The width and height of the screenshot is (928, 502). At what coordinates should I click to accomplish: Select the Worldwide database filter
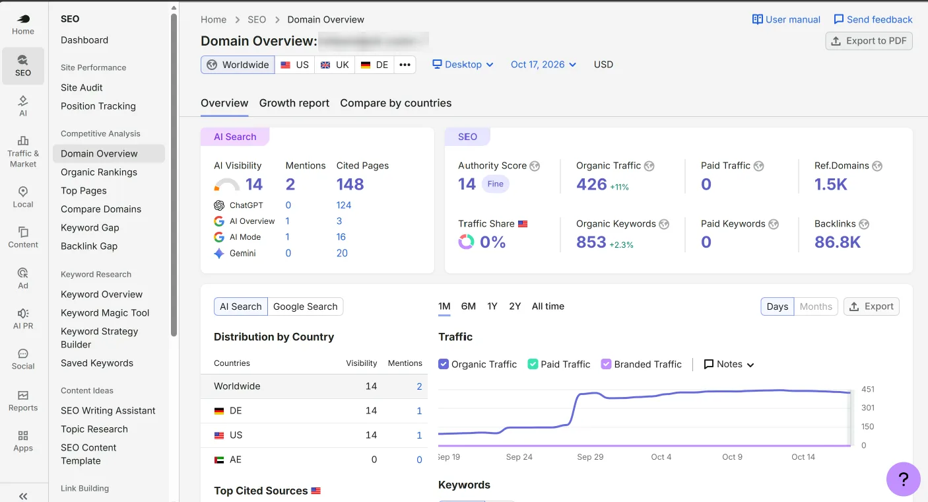[238, 65]
